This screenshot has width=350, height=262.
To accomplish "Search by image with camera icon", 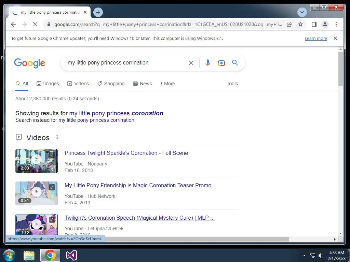I will point(221,63).
